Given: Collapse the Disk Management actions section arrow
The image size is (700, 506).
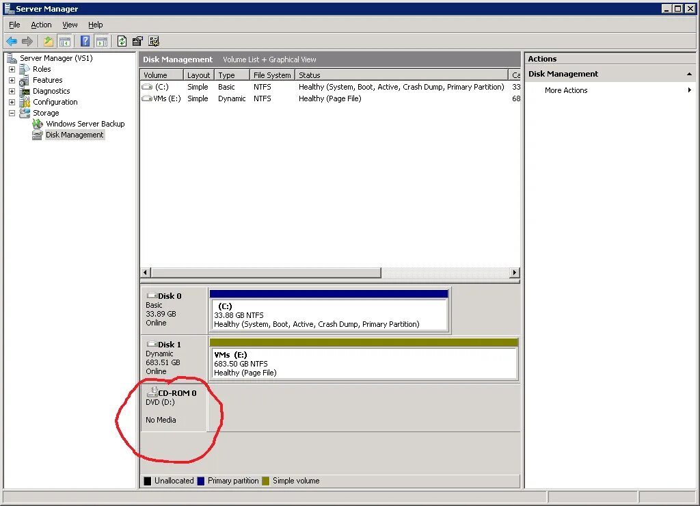Looking at the screenshot, I should click(689, 74).
